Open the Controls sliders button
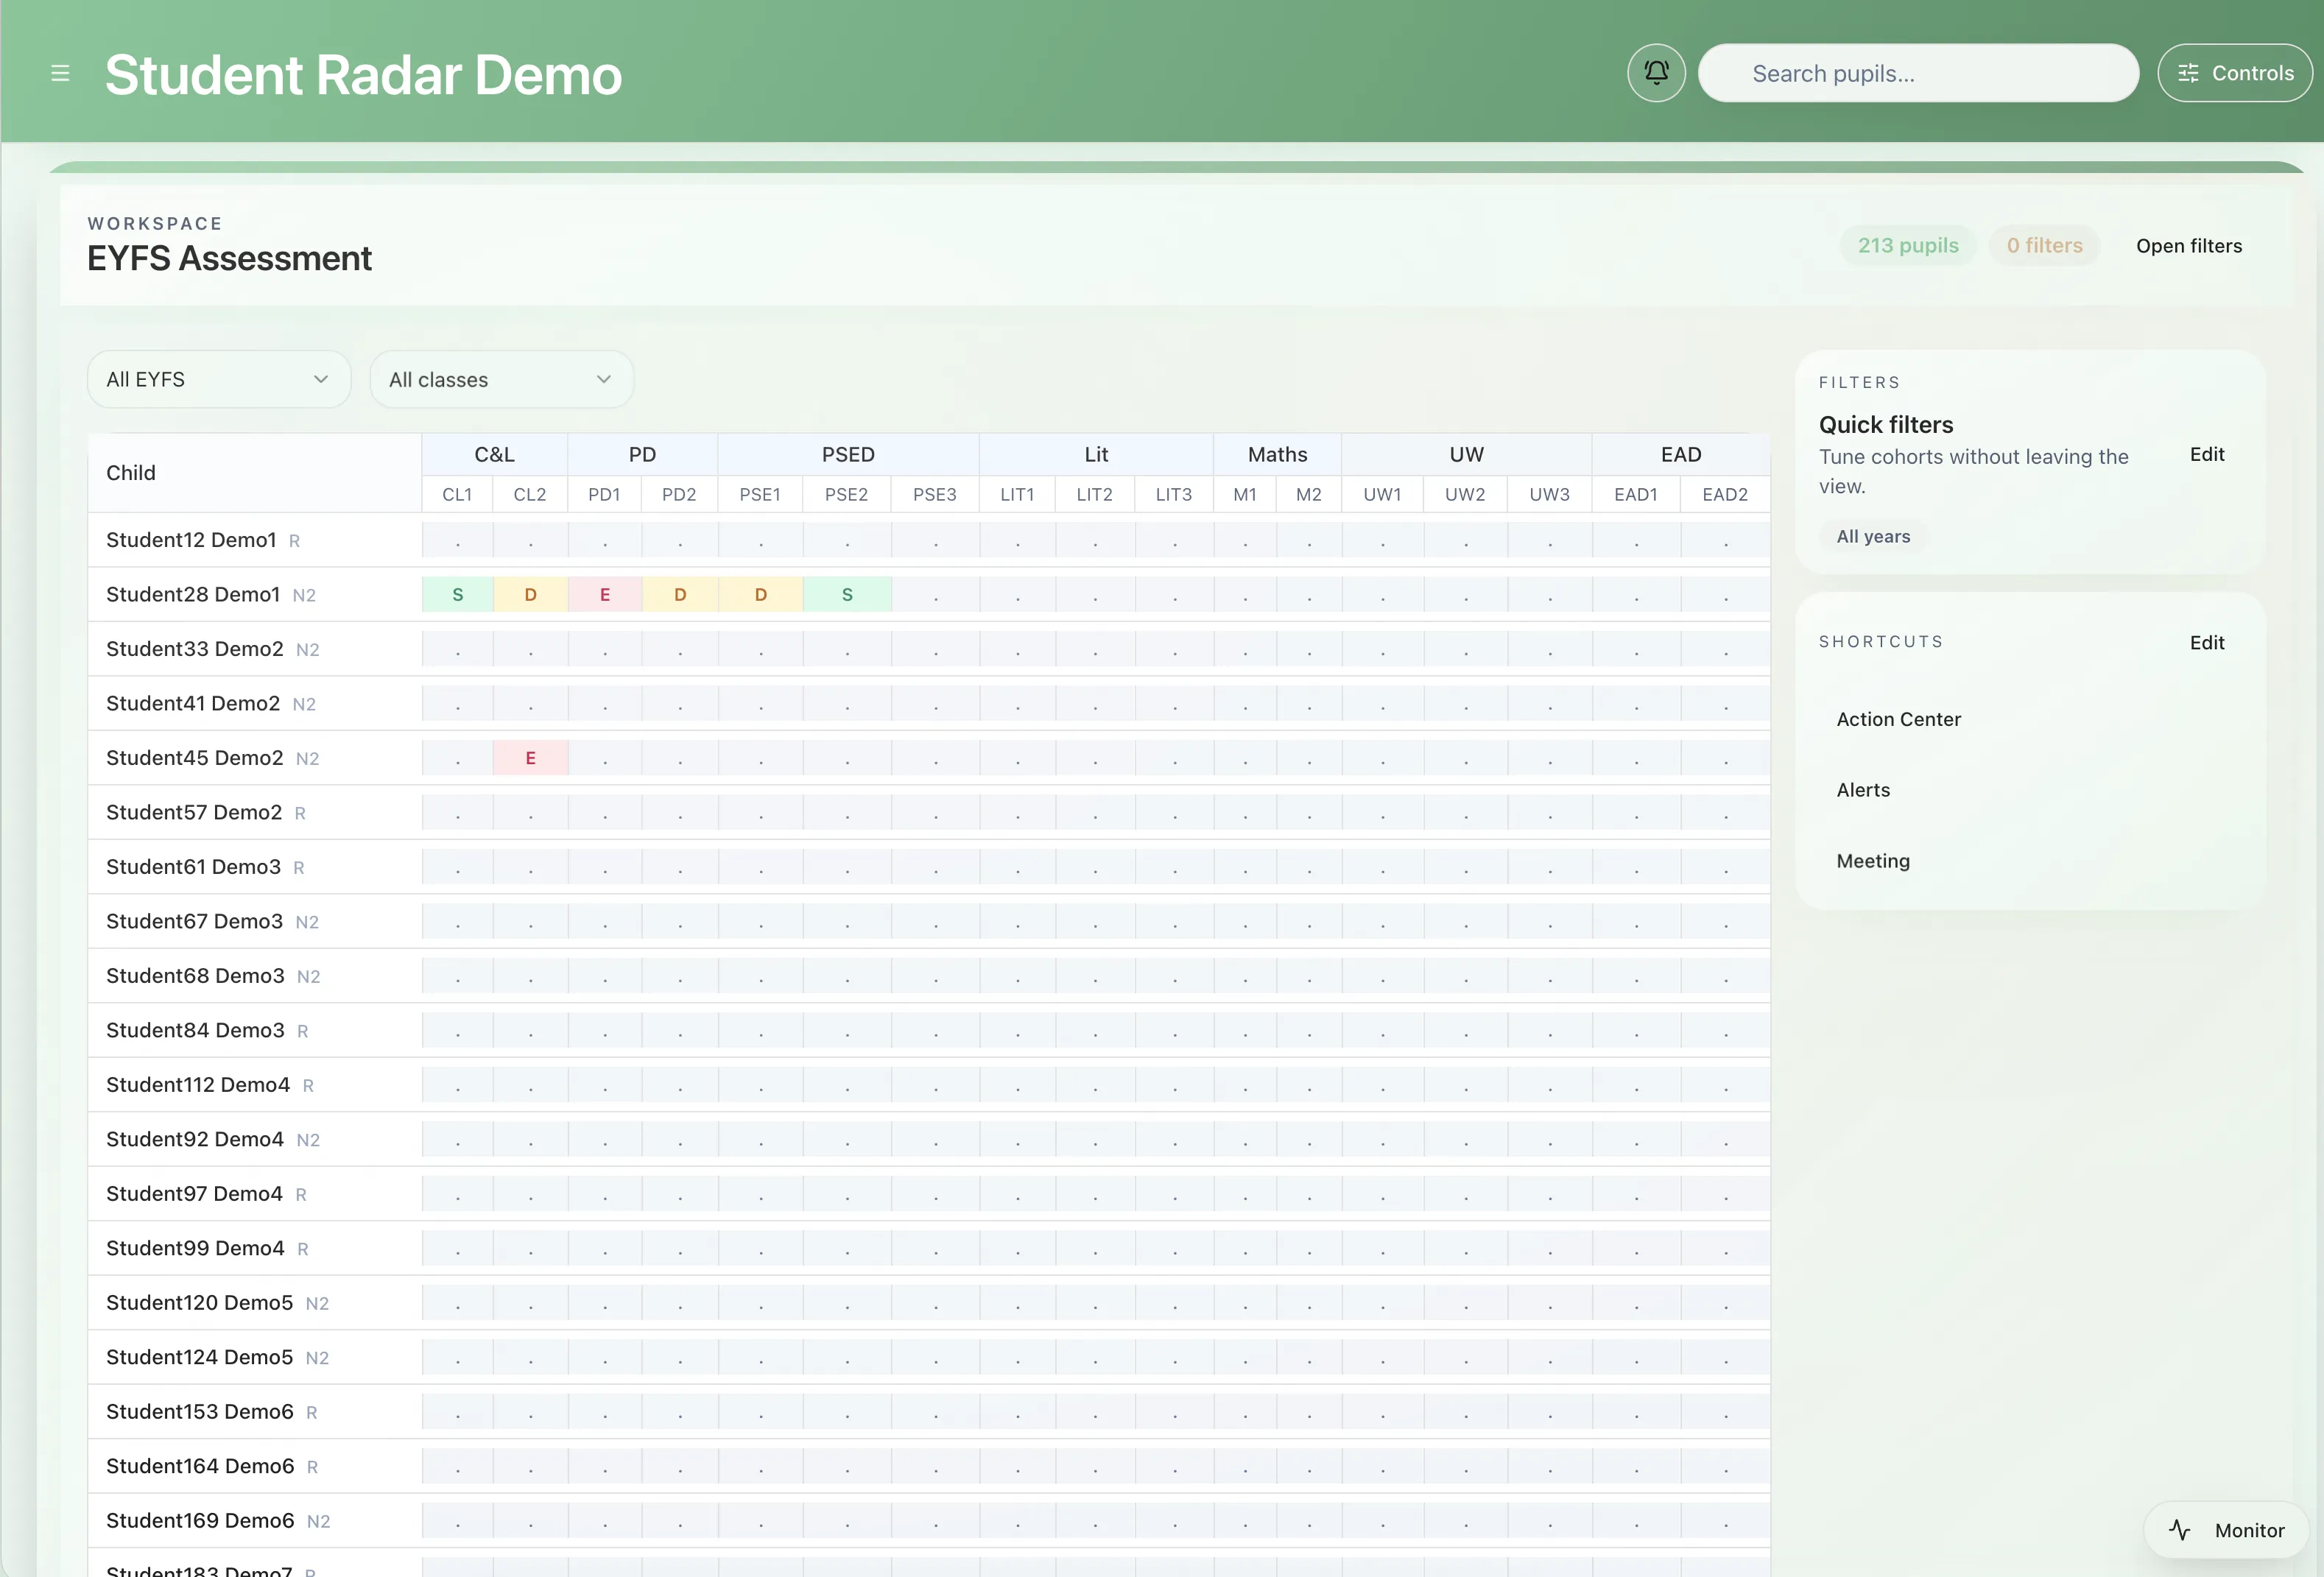Screen dimensions: 2324x1577 tap(2235, 73)
